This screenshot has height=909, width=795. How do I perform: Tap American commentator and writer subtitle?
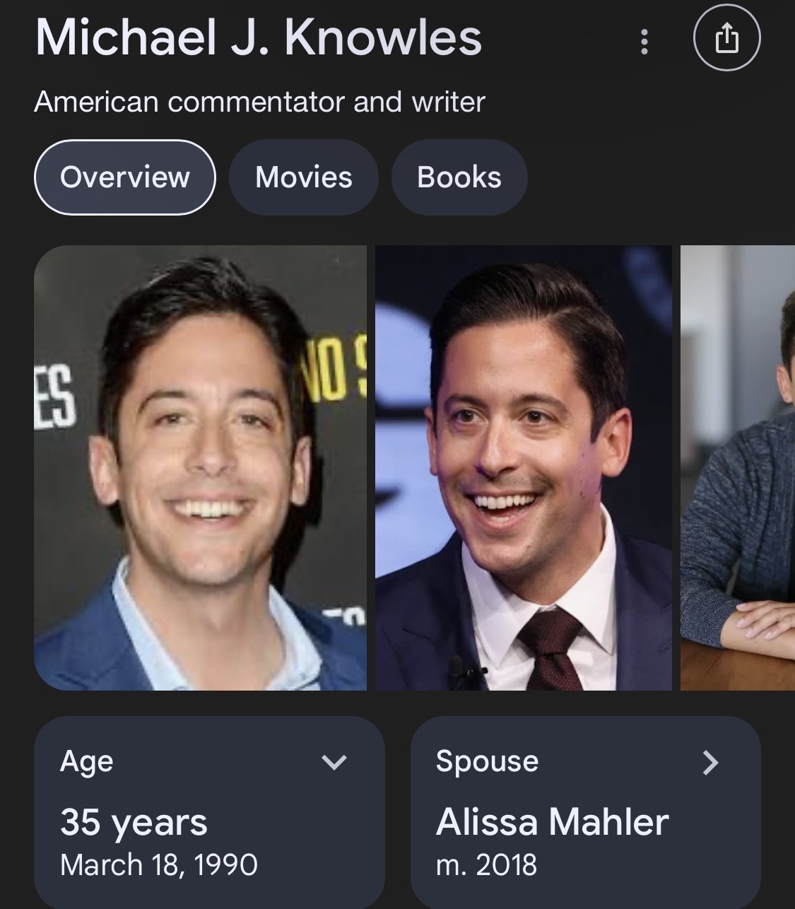pyautogui.click(x=259, y=102)
